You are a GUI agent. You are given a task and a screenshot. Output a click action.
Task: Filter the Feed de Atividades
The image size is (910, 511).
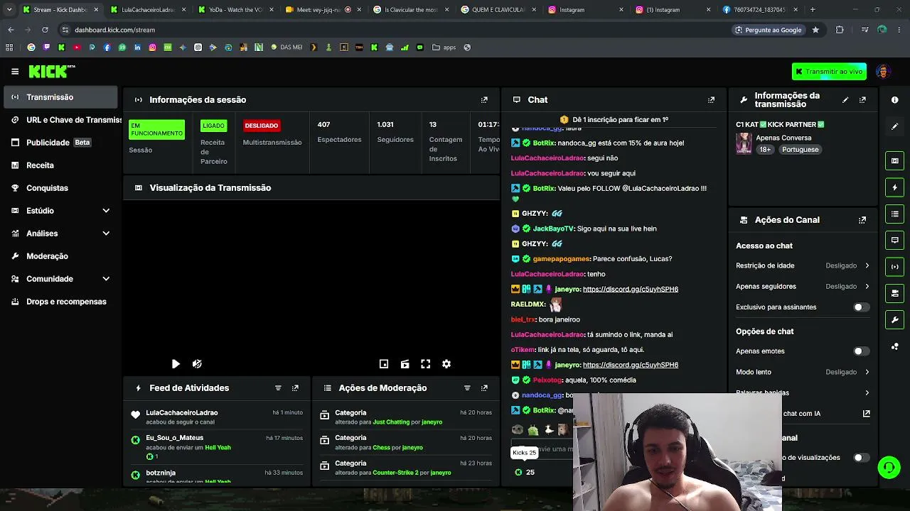click(278, 388)
